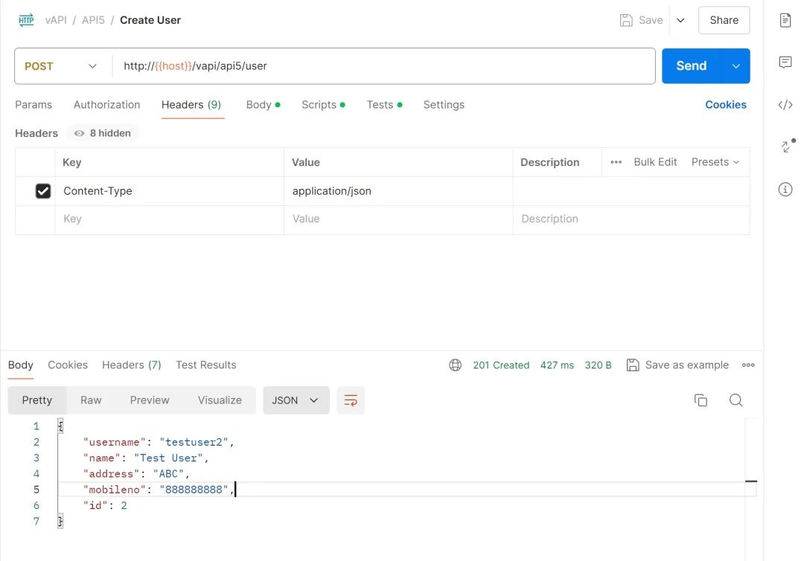
Task: Click the Share button
Action: coord(724,21)
